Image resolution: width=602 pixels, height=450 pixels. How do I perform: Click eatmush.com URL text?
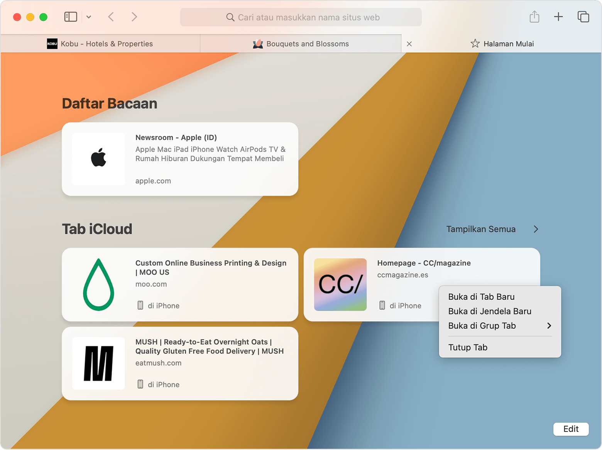point(158,363)
